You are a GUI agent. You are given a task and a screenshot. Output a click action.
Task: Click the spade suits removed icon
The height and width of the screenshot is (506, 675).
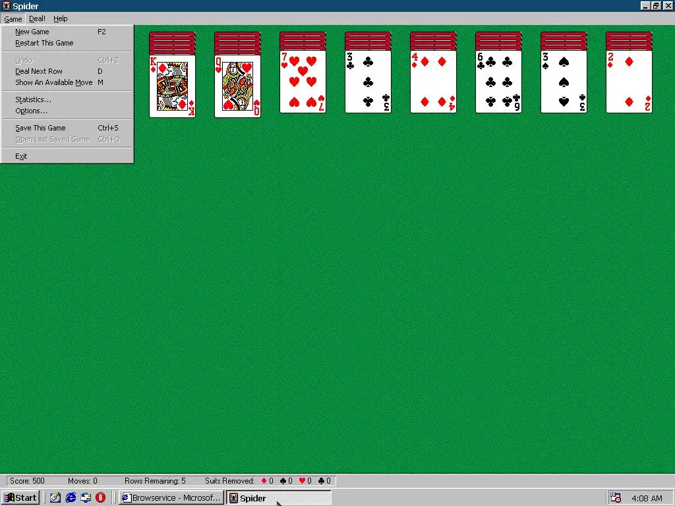click(283, 480)
